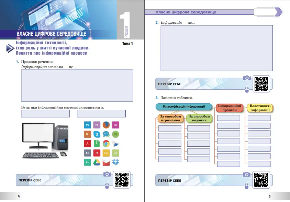Click the camera icon above Інформація answer box QR
Screen dimensions: 290x202
[247, 78]
